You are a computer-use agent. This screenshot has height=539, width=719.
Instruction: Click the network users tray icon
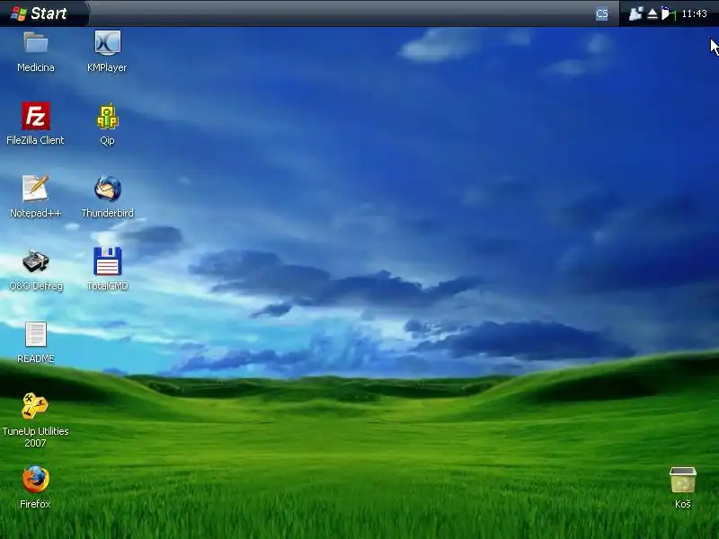[635, 13]
